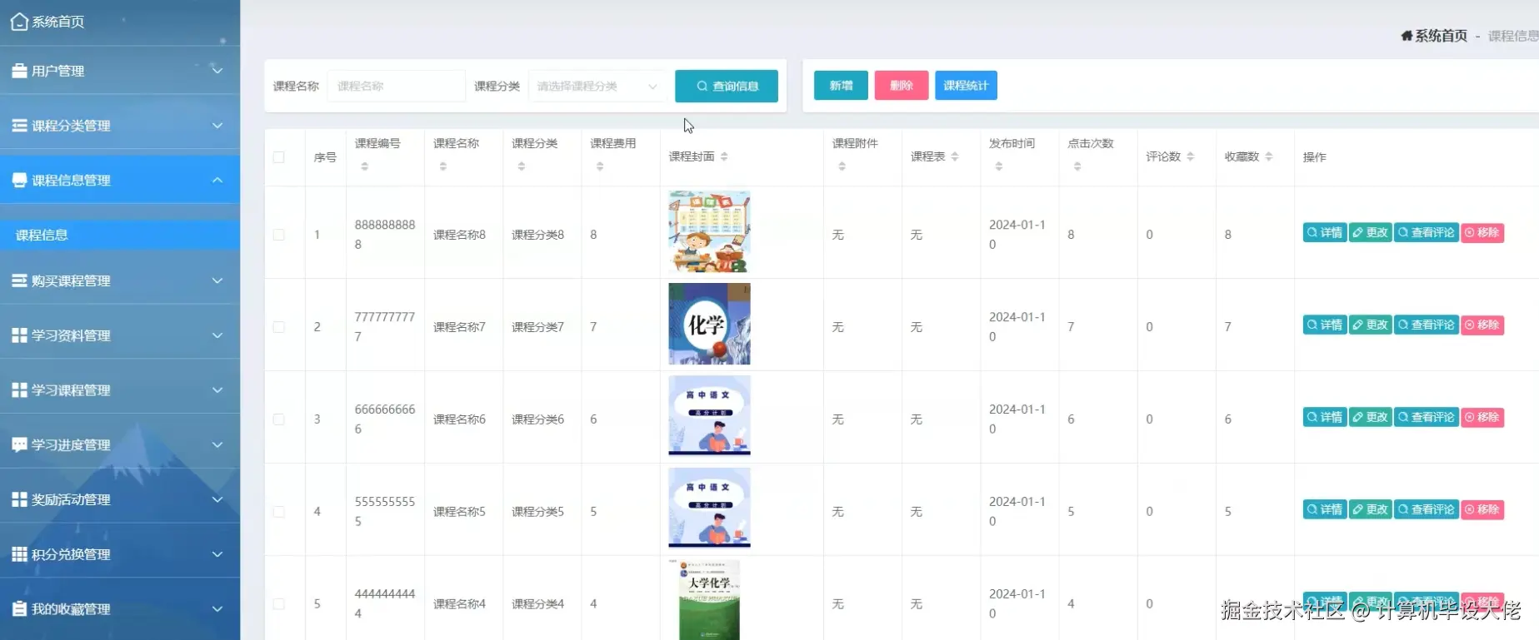Screen dimensions: 1539x640
Task: Click the 积分兑换管理 grid icon
Action: 19,554
